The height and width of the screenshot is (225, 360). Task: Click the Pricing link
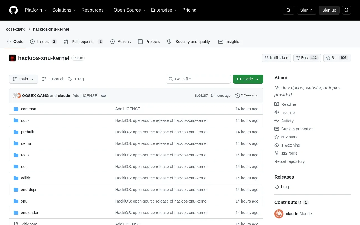tap(189, 10)
